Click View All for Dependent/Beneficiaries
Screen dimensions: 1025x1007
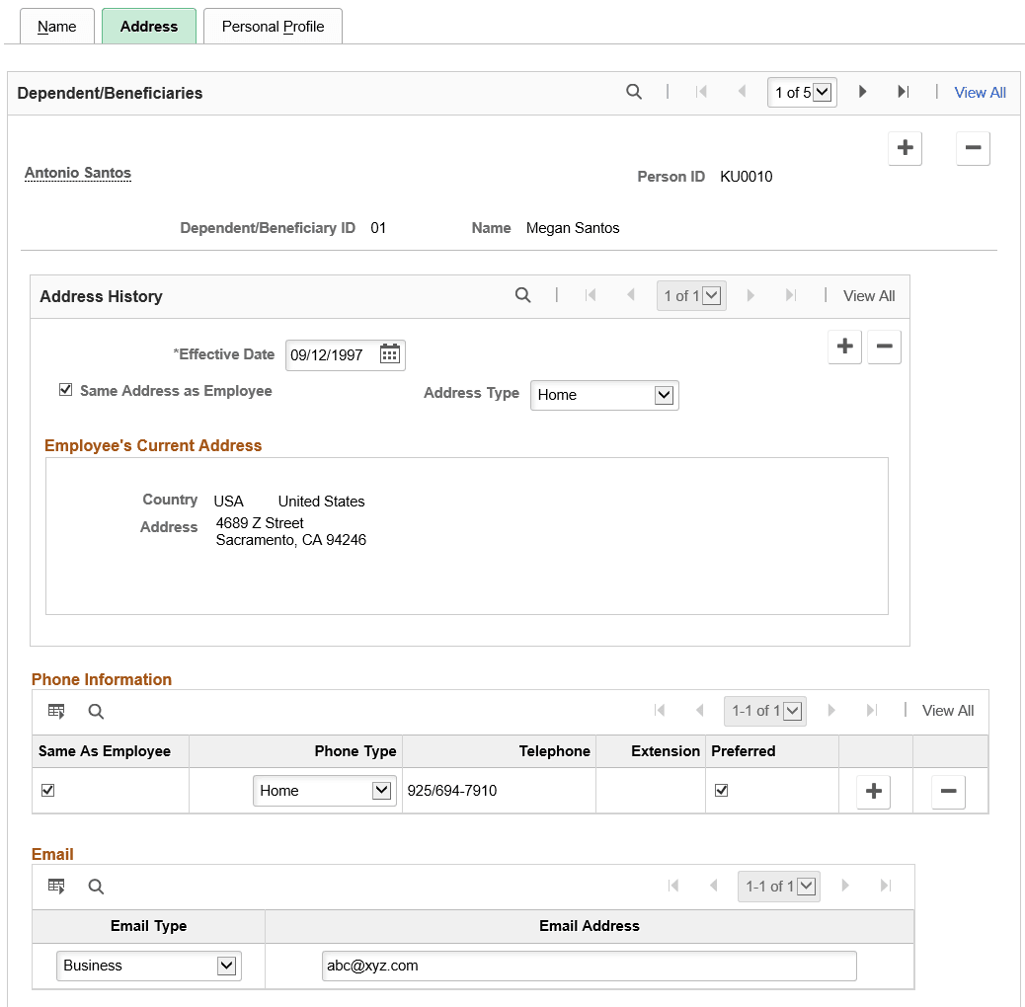(979, 92)
